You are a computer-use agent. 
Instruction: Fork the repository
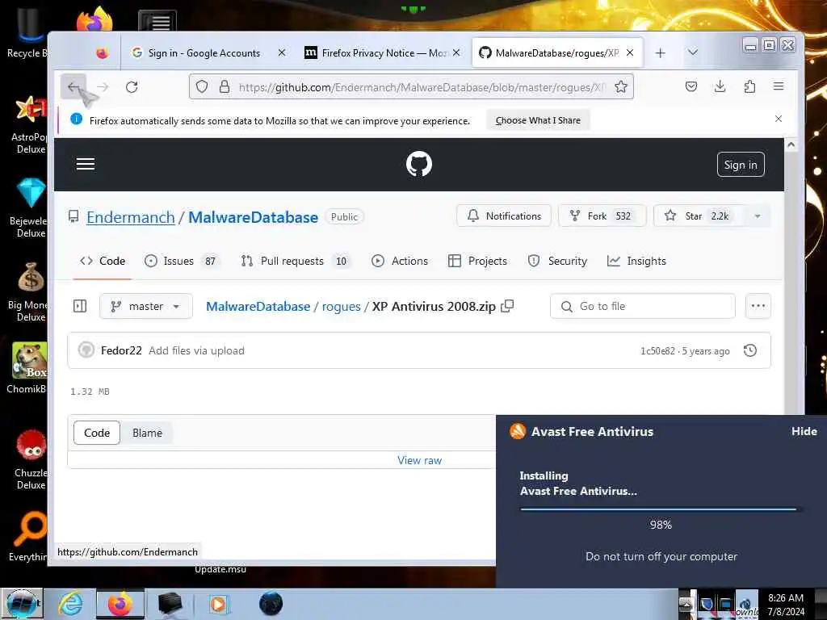pyautogui.click(x=602, y=216)
